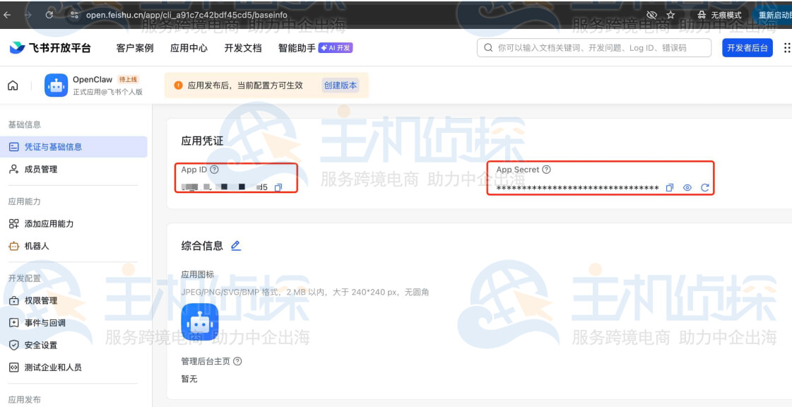Open the apps grid icon at top right
Image resolution: width=792 pixels, height=407 pixels.
click(x=787, y=48)
